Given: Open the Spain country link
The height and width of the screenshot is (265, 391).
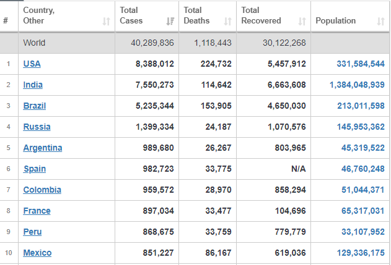Looking at the screenshot, I should [35, 169].
